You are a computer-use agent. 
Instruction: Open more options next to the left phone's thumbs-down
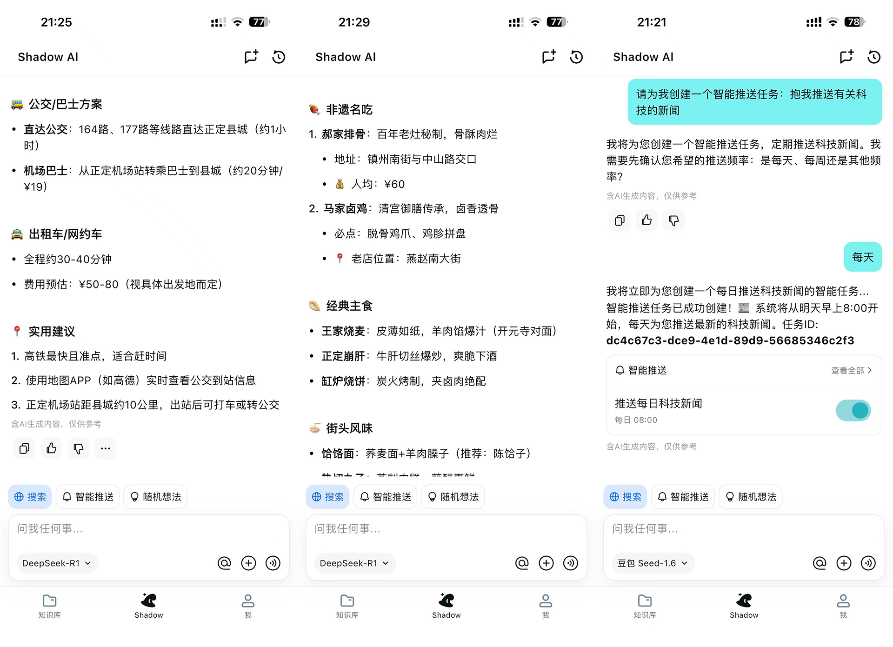click(105, 448)
